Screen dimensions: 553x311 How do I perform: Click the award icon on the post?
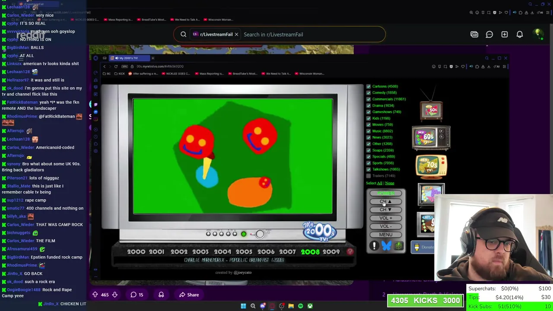(161, 295)
